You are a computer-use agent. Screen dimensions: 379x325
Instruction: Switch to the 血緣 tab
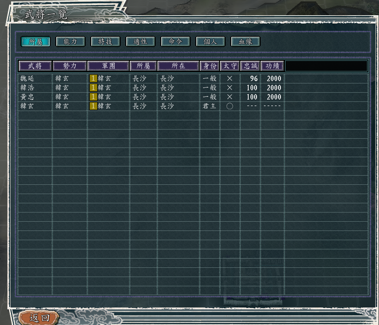(x=245, y=41)
